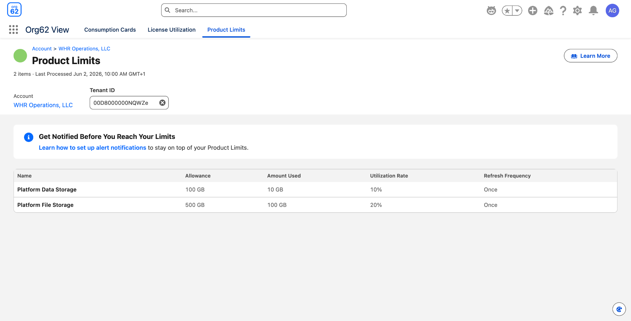Select the Product Limits tab
Screen dimensions: 631x321
(226, 30)
